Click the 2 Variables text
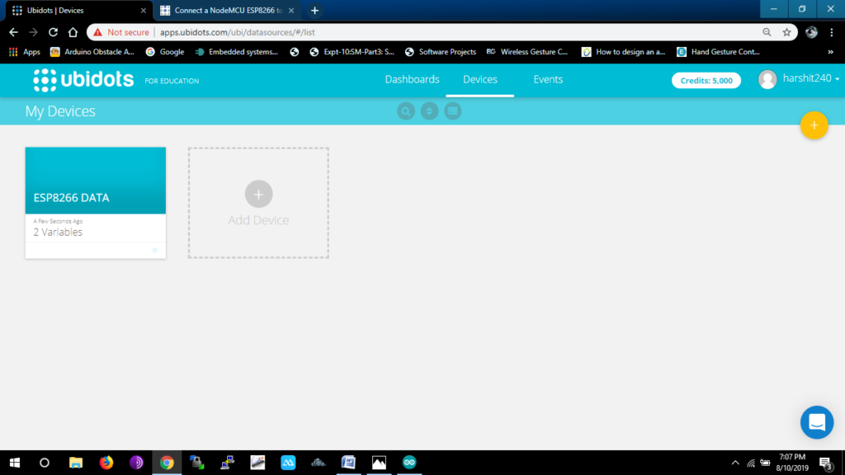 [58, 232]
